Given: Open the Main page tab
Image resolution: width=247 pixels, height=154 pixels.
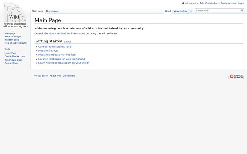Looking at the screenshot, I should 37,11.
